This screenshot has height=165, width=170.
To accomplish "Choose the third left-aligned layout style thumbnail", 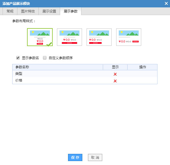I will 99,37.
